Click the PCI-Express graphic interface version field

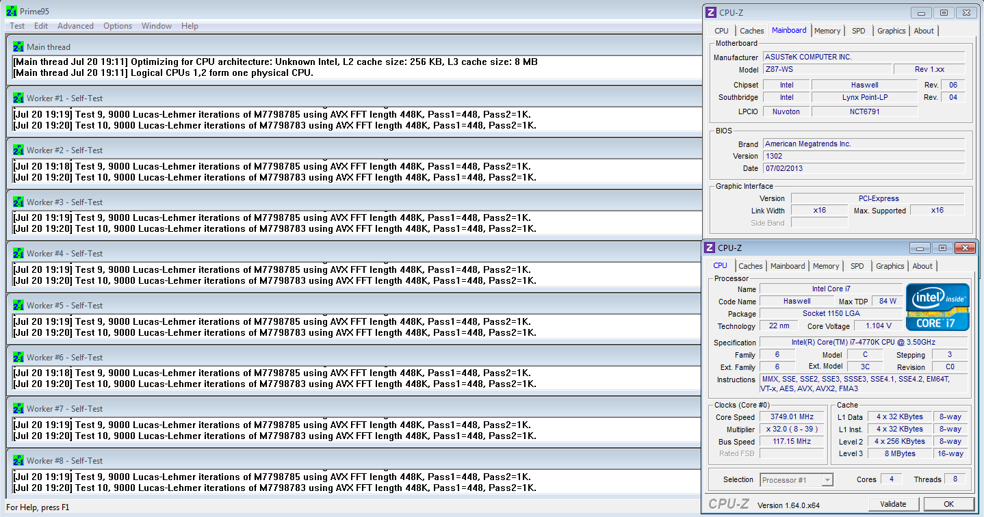coord(878,198)
